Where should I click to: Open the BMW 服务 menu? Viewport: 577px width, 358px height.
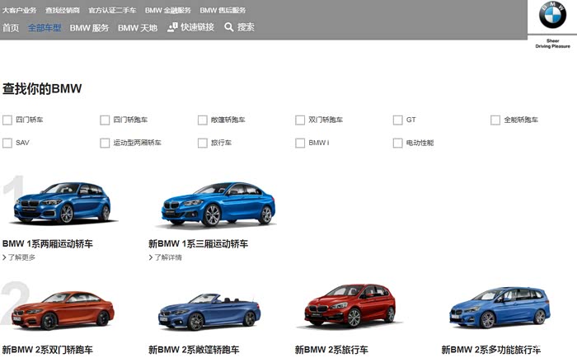tap(89, 27)
